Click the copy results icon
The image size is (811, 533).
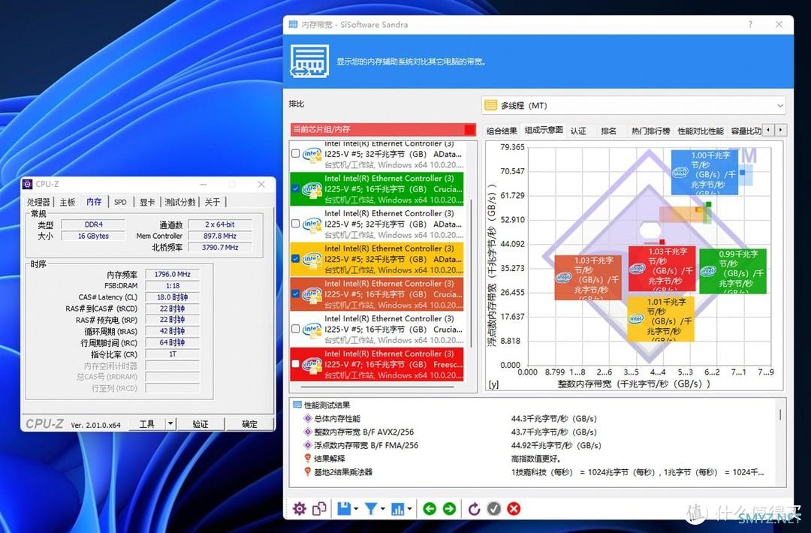coord(319,509)
